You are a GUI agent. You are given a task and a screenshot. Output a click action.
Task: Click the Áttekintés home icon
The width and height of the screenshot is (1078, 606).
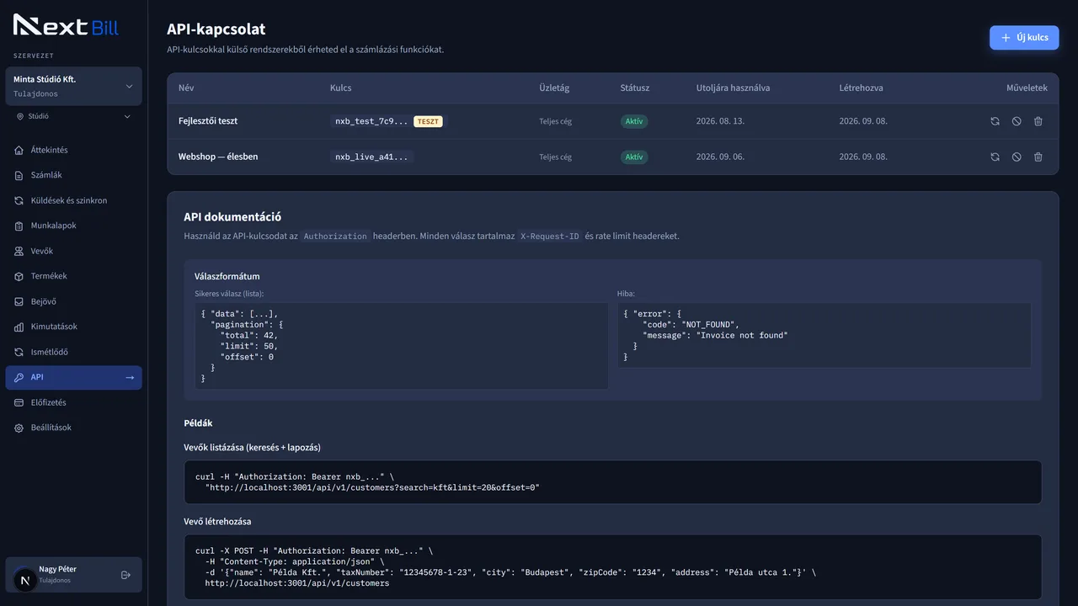click(x=19, y=150)
